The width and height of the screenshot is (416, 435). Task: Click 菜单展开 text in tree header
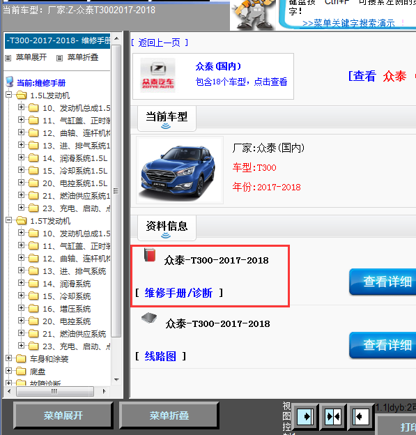point(31,57)
